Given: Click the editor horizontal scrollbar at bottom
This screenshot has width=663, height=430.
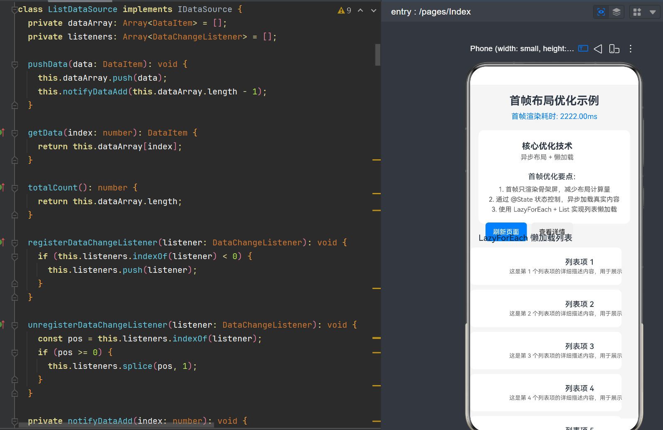Looking at the screenshot, I should coord(116,425).
